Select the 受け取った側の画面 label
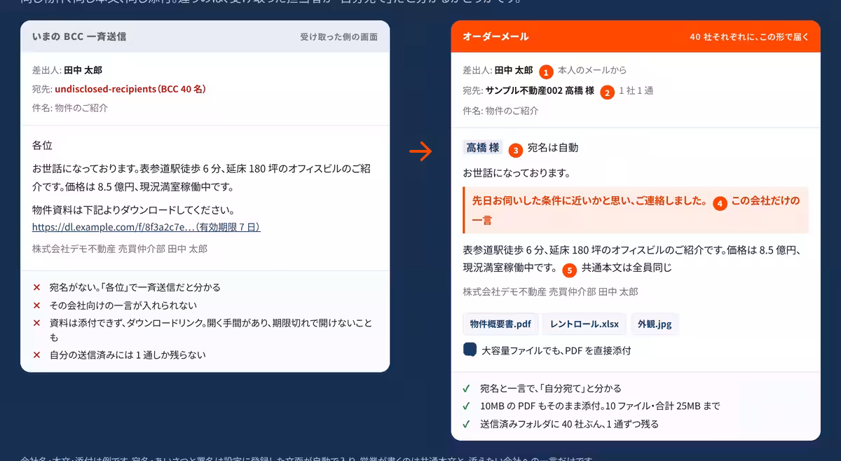Viewport: 841px width, 461px height. pyautogui.click(x=339, y=36)
